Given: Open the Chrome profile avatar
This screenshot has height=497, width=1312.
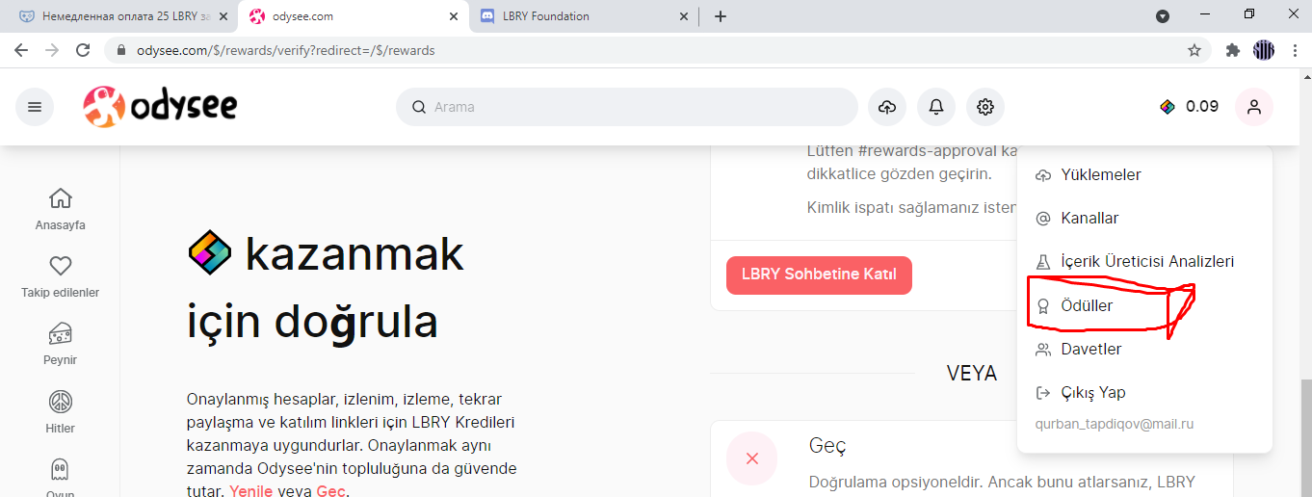Looking at the screenshot, I should tap(1263, 50).
